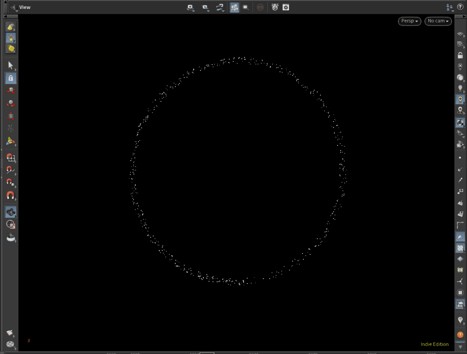
Task: Click the Flipbook render icon at bottom left
Action: pos(10,333)
